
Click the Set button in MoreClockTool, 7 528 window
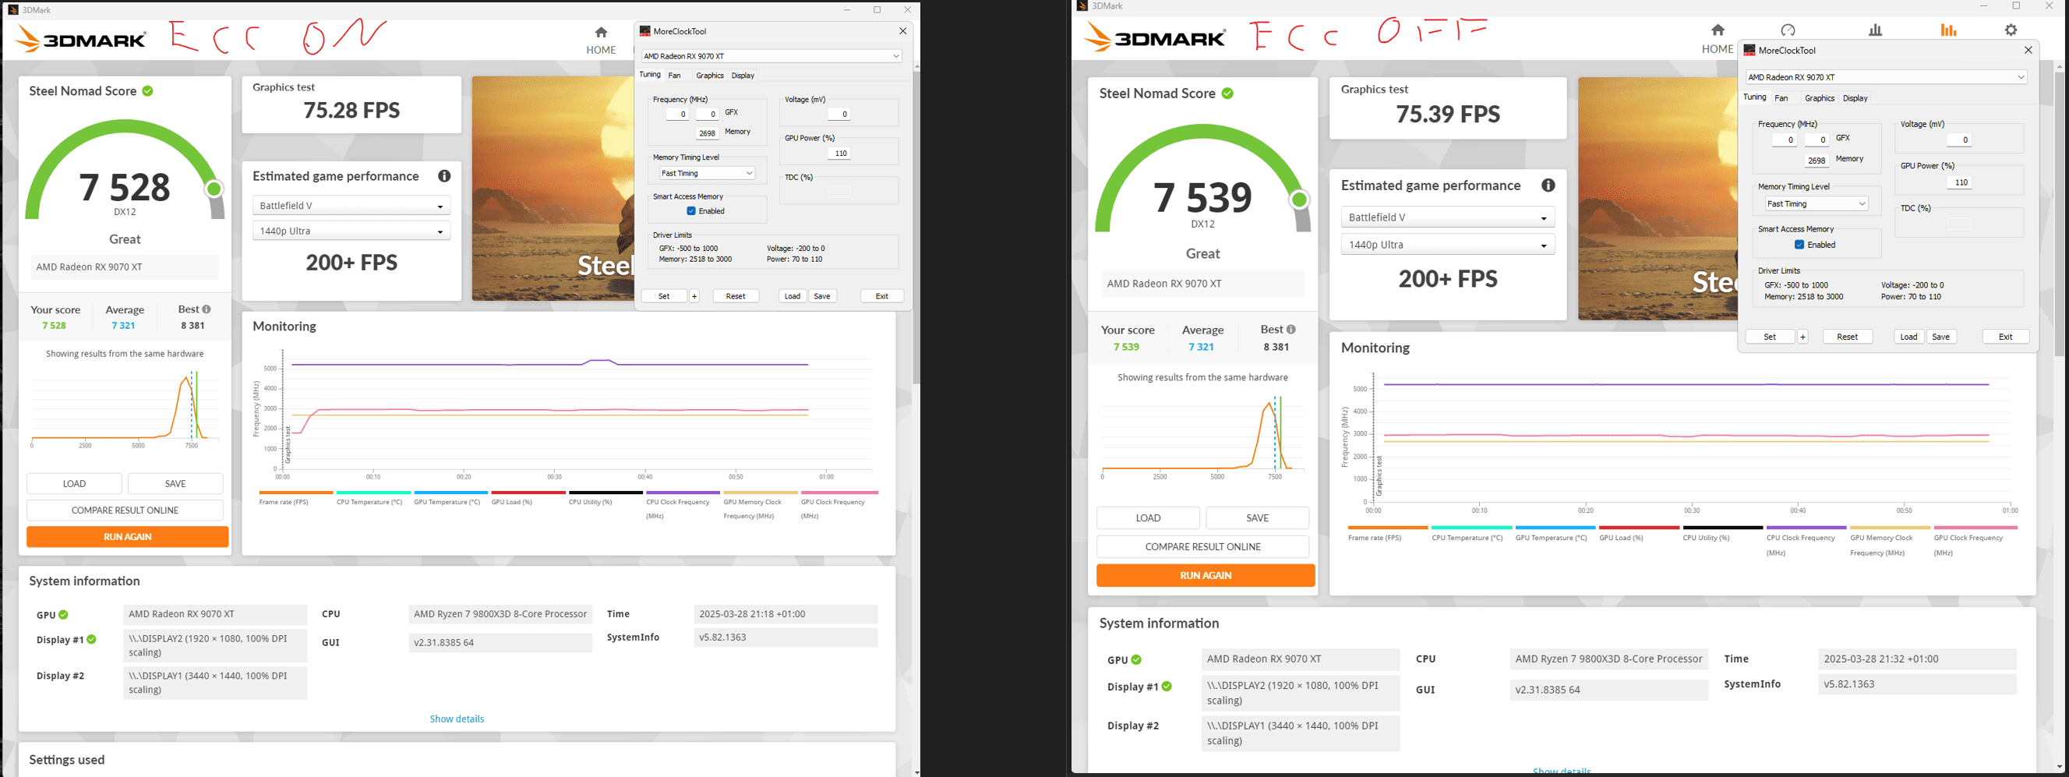(x=663, y=296)
